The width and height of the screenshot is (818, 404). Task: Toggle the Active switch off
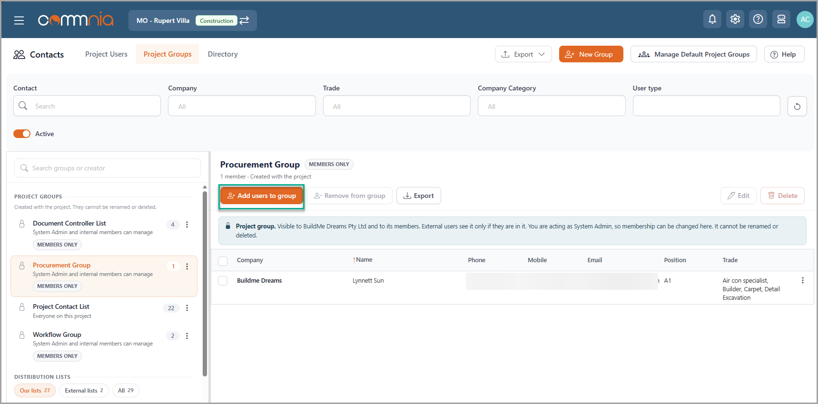pyautogui.click(x=22, y=134)
